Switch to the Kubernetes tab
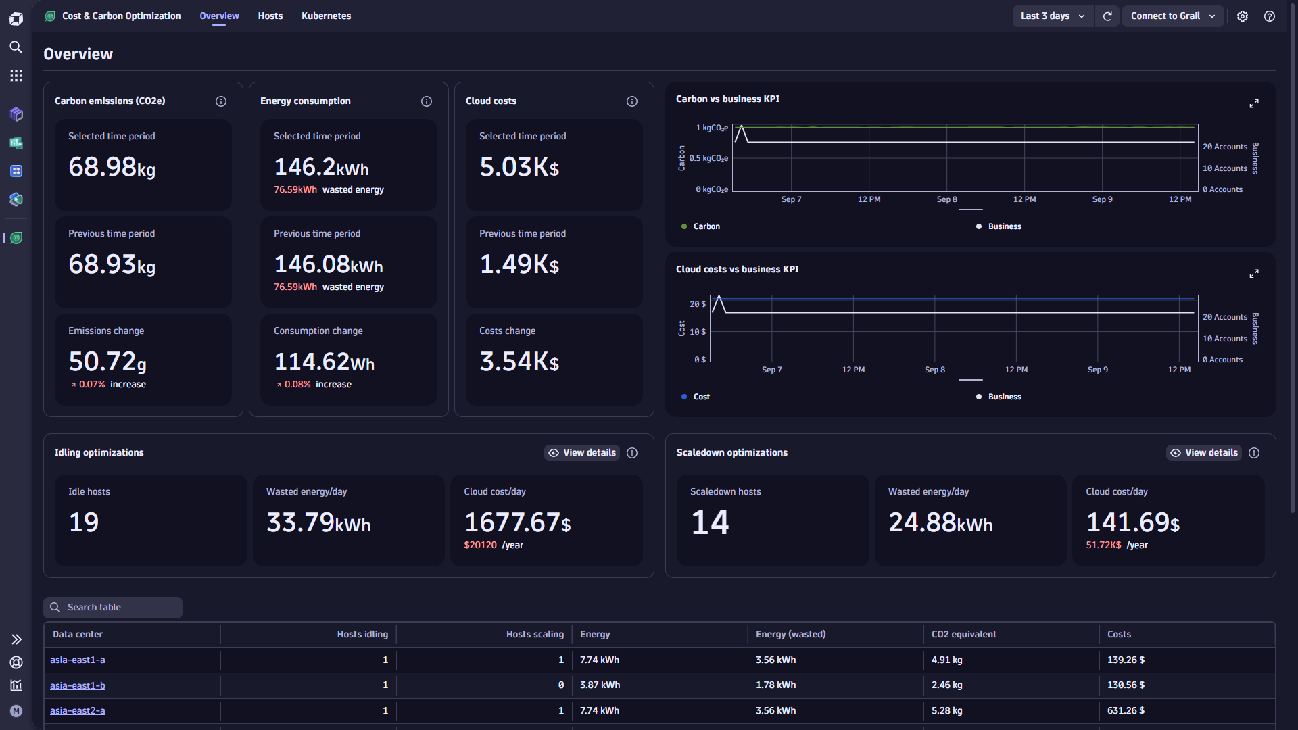This screenshot has height=730, width=1298. [326, 16]
